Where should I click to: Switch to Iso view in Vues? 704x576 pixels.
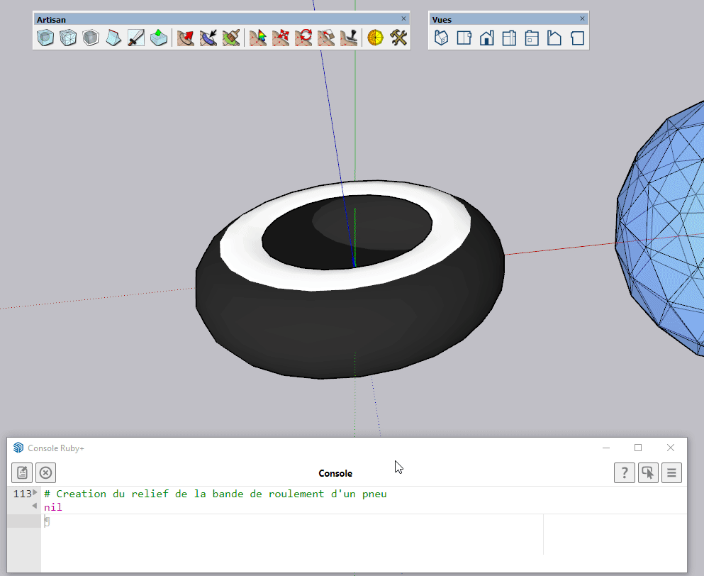[x=442, y=38]
